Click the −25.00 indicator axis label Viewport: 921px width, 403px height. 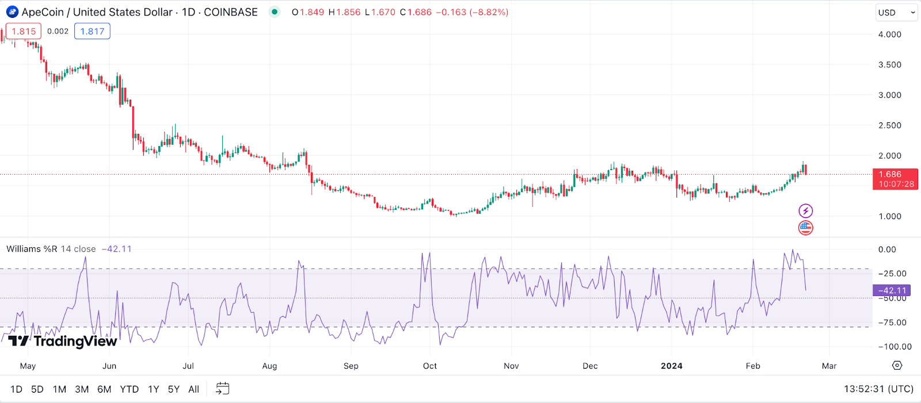[892, 274]
